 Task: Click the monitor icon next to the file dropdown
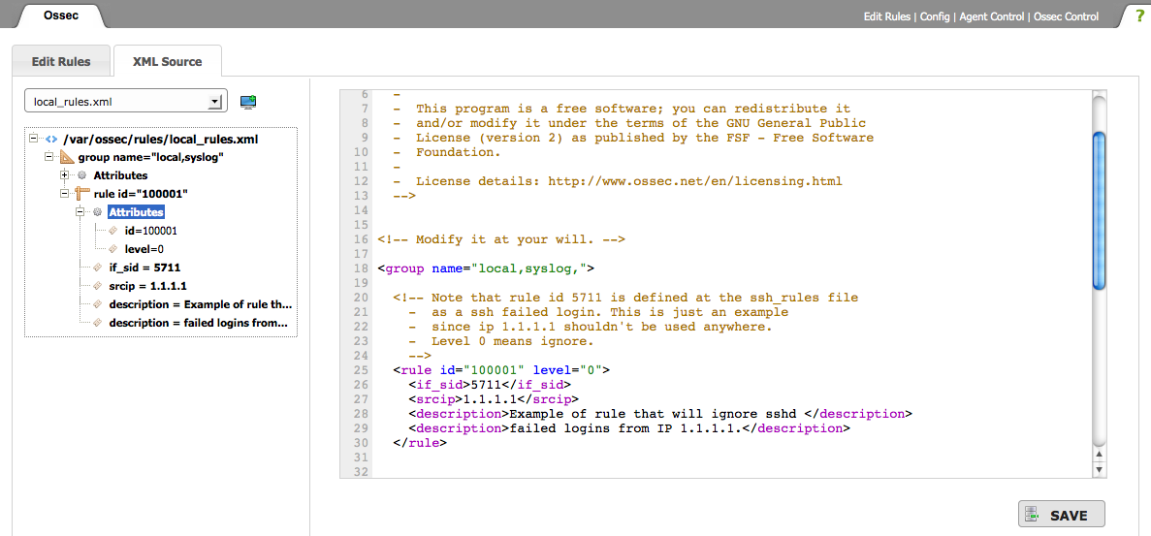pos(249,101)
